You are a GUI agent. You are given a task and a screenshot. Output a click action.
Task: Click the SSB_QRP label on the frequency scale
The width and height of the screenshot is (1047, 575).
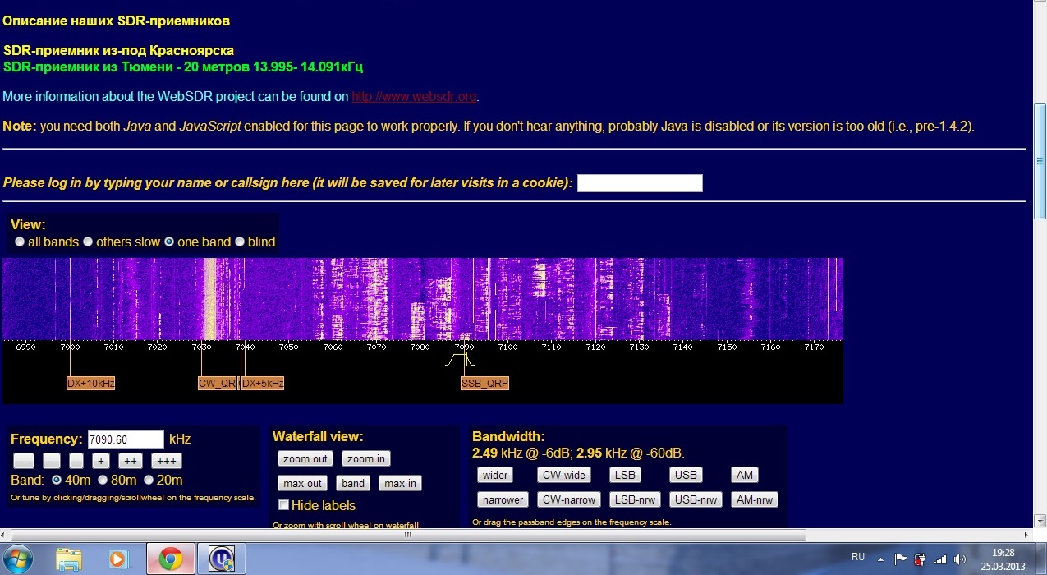tap(484, 383)
